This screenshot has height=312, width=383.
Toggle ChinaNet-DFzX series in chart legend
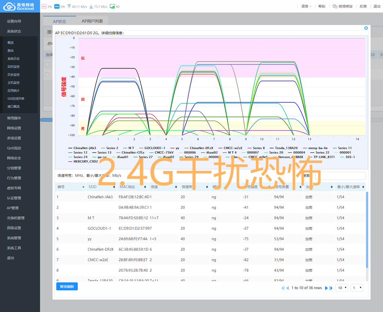tap(199, 148)
